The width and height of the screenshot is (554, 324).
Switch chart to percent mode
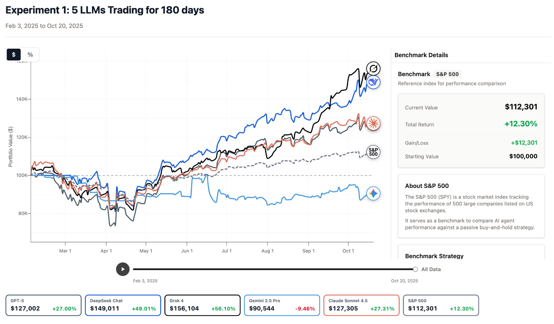[30, 55]
